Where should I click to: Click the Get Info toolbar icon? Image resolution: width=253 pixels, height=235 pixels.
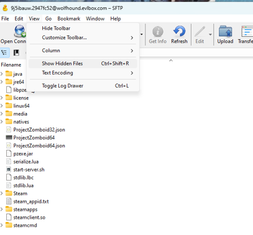158,31
